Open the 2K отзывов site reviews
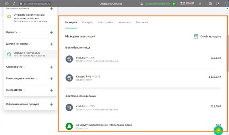 pos(187,3)
